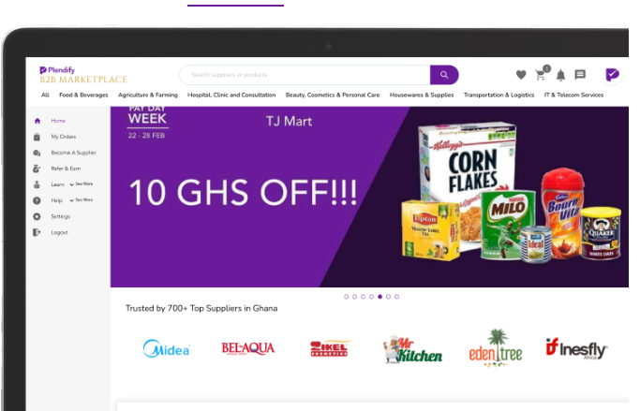Select the first carousel dot indicator

pos(346,297)
